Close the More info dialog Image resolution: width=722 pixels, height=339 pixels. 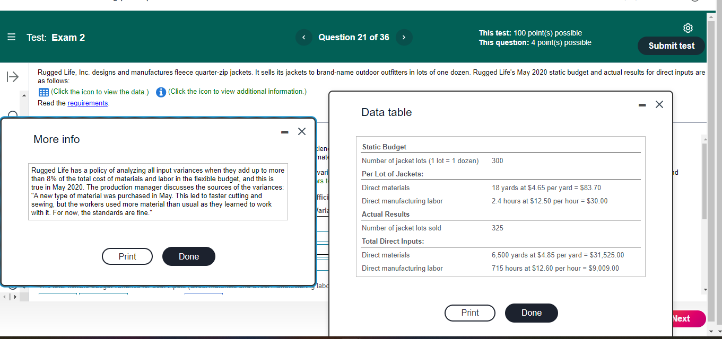(x=301, y=131)
